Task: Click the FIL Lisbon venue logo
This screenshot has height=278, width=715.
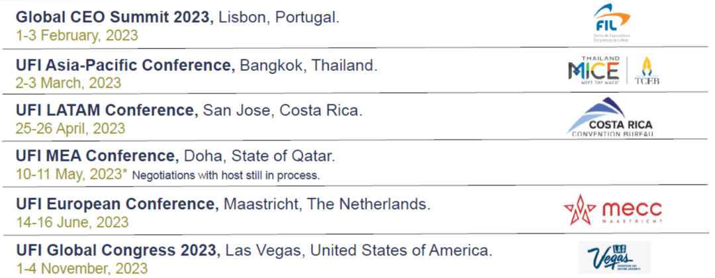Action: [x=612, y=23]
